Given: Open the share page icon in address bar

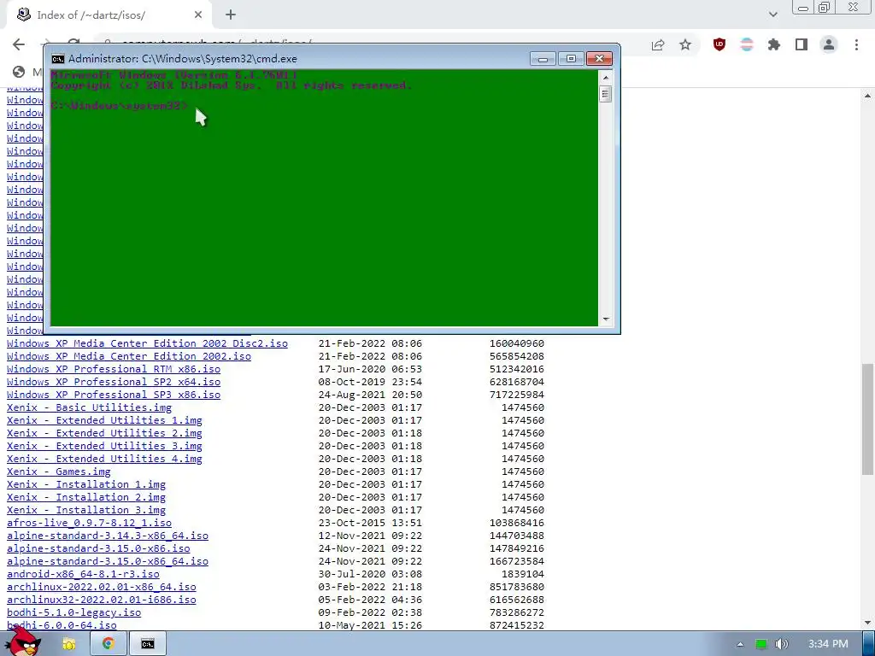Looking at the screenshot, I should [658, 44].
